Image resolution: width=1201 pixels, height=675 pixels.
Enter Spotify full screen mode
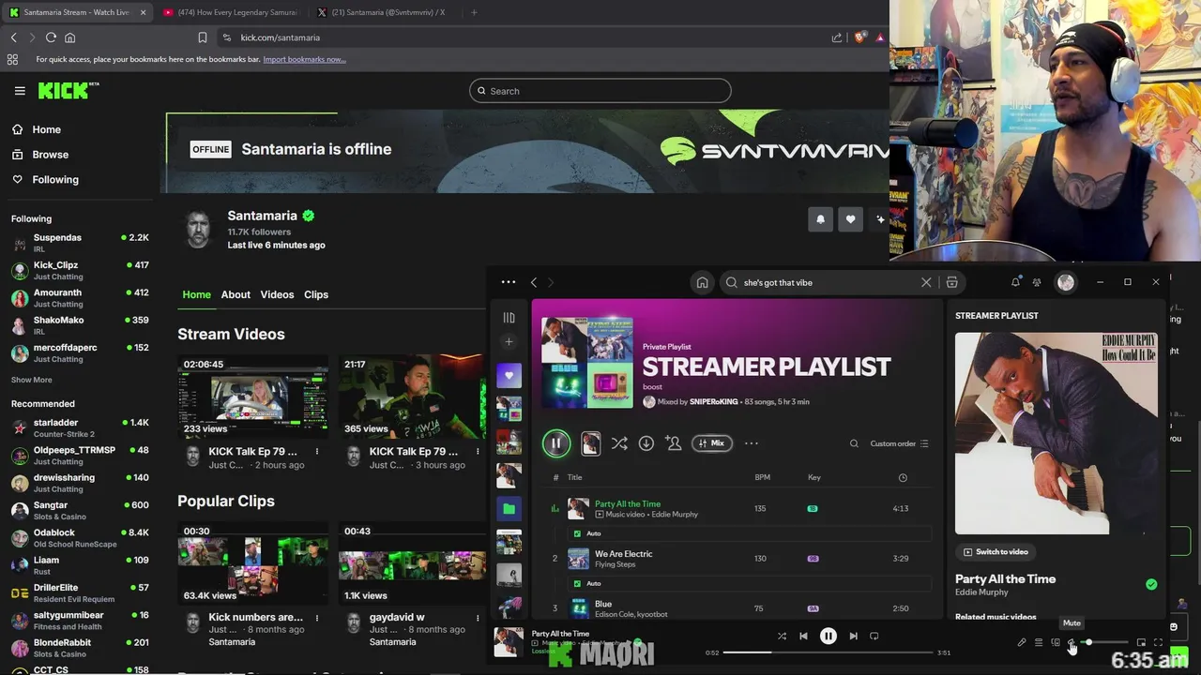1158,642
